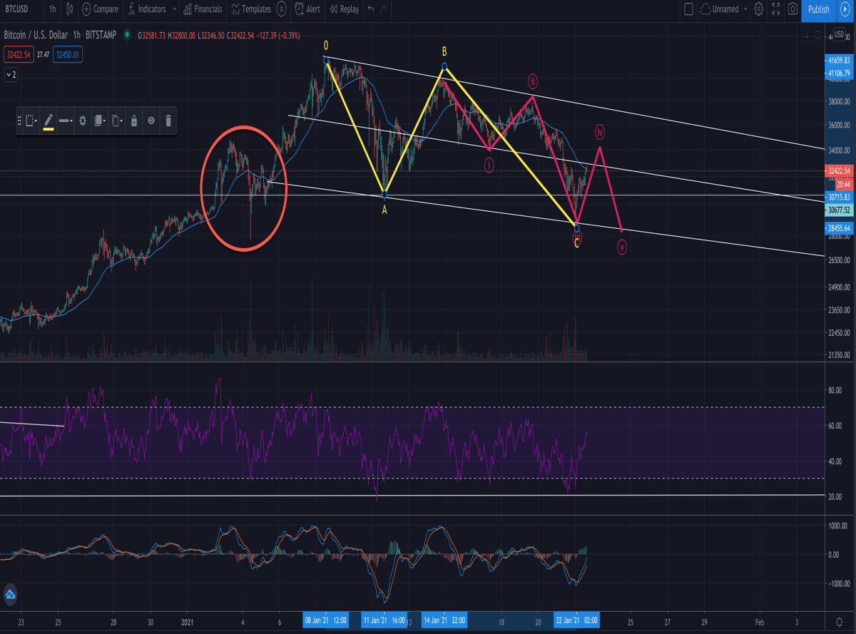The image size is (856, 634).
Task: Expand the favorite indicators dropdown arrow
Action: (175, 9)
